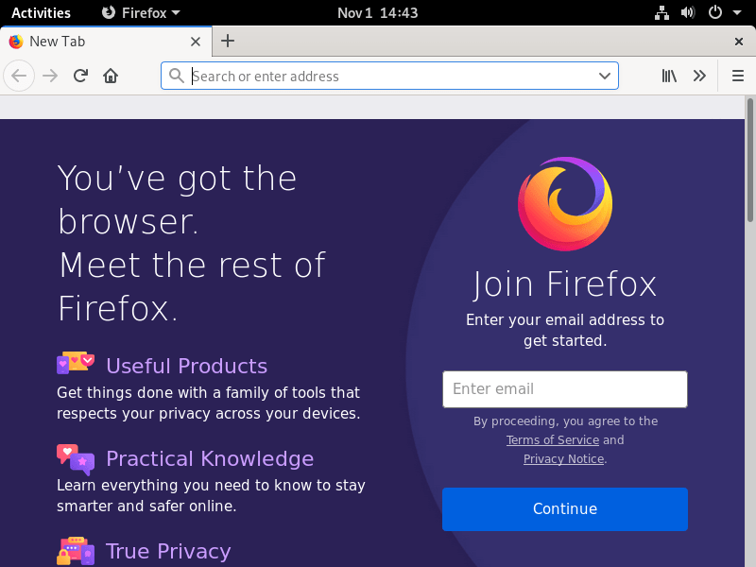Show more tools with the overflow chevrons
Screen dimensions: 756x567
(699, 76)
